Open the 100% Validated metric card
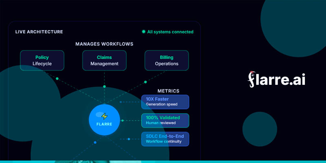The height and width of the screenshot is (163, 326). point(165,121)
